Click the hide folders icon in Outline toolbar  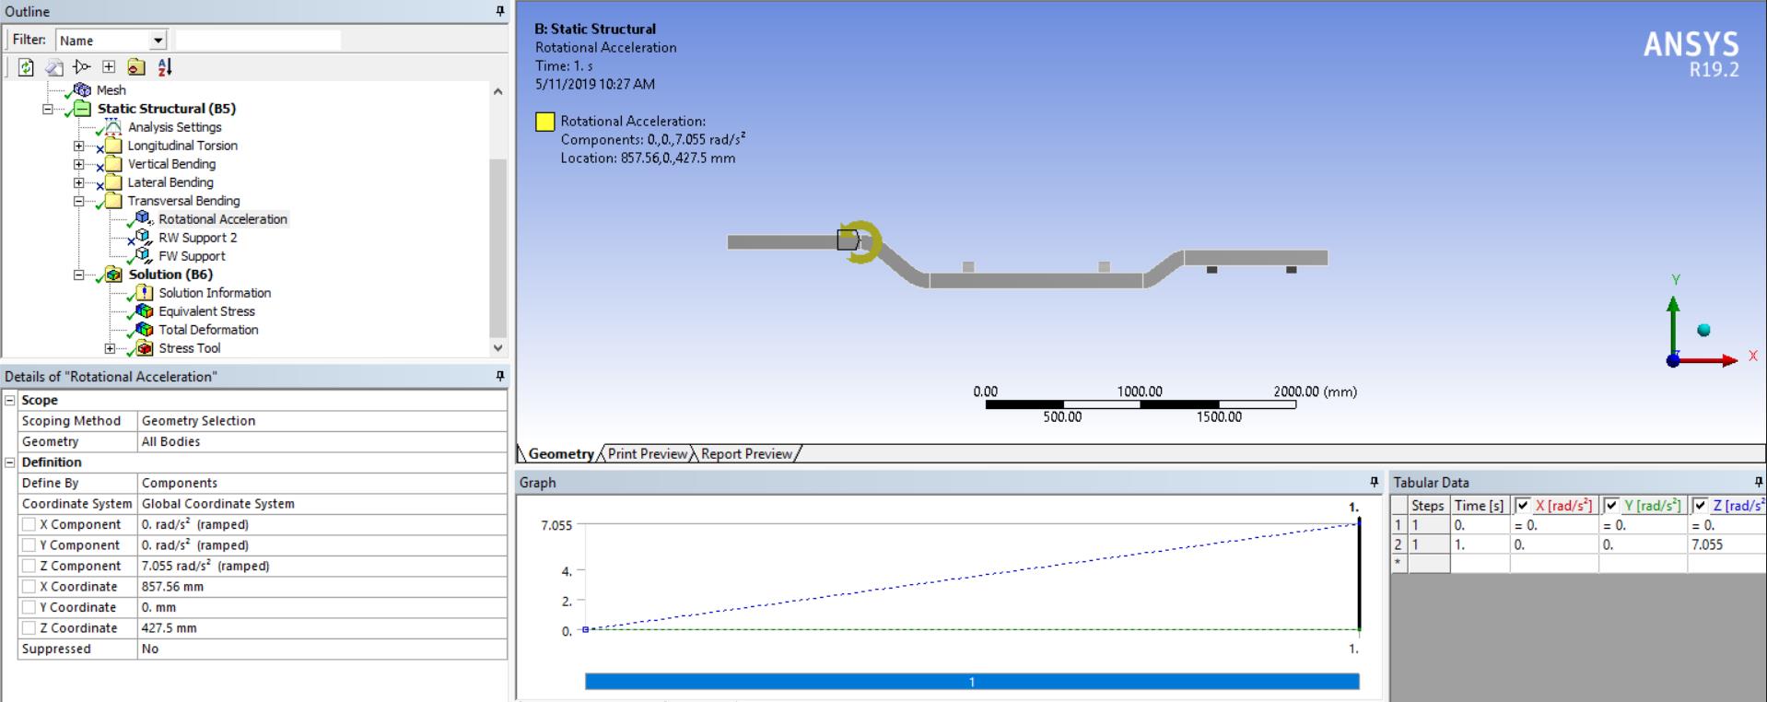pyautogui.click(x=136, y=67)
